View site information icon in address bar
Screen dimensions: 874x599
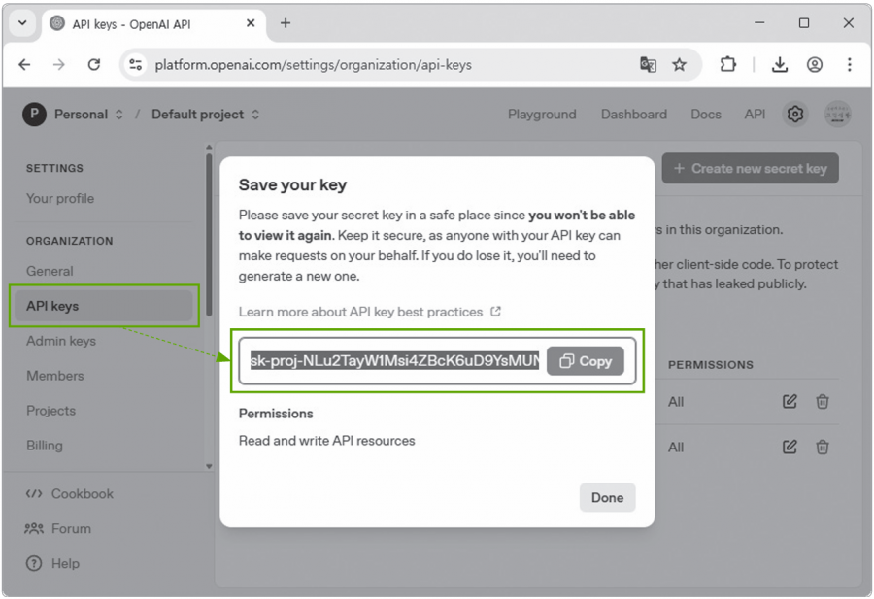click(x=135, y=65)
